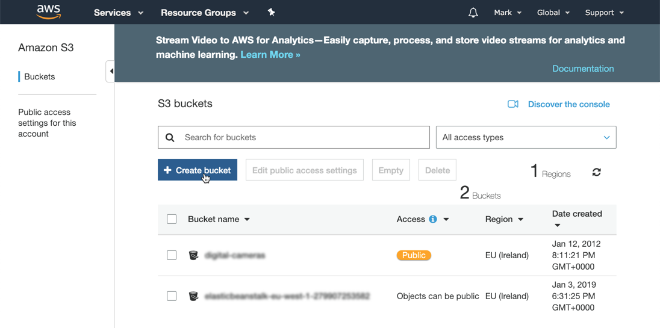Follow the Learn More link in banner
Screen dimensions: 660x328
pyautogui.click(x=270, y=55)
